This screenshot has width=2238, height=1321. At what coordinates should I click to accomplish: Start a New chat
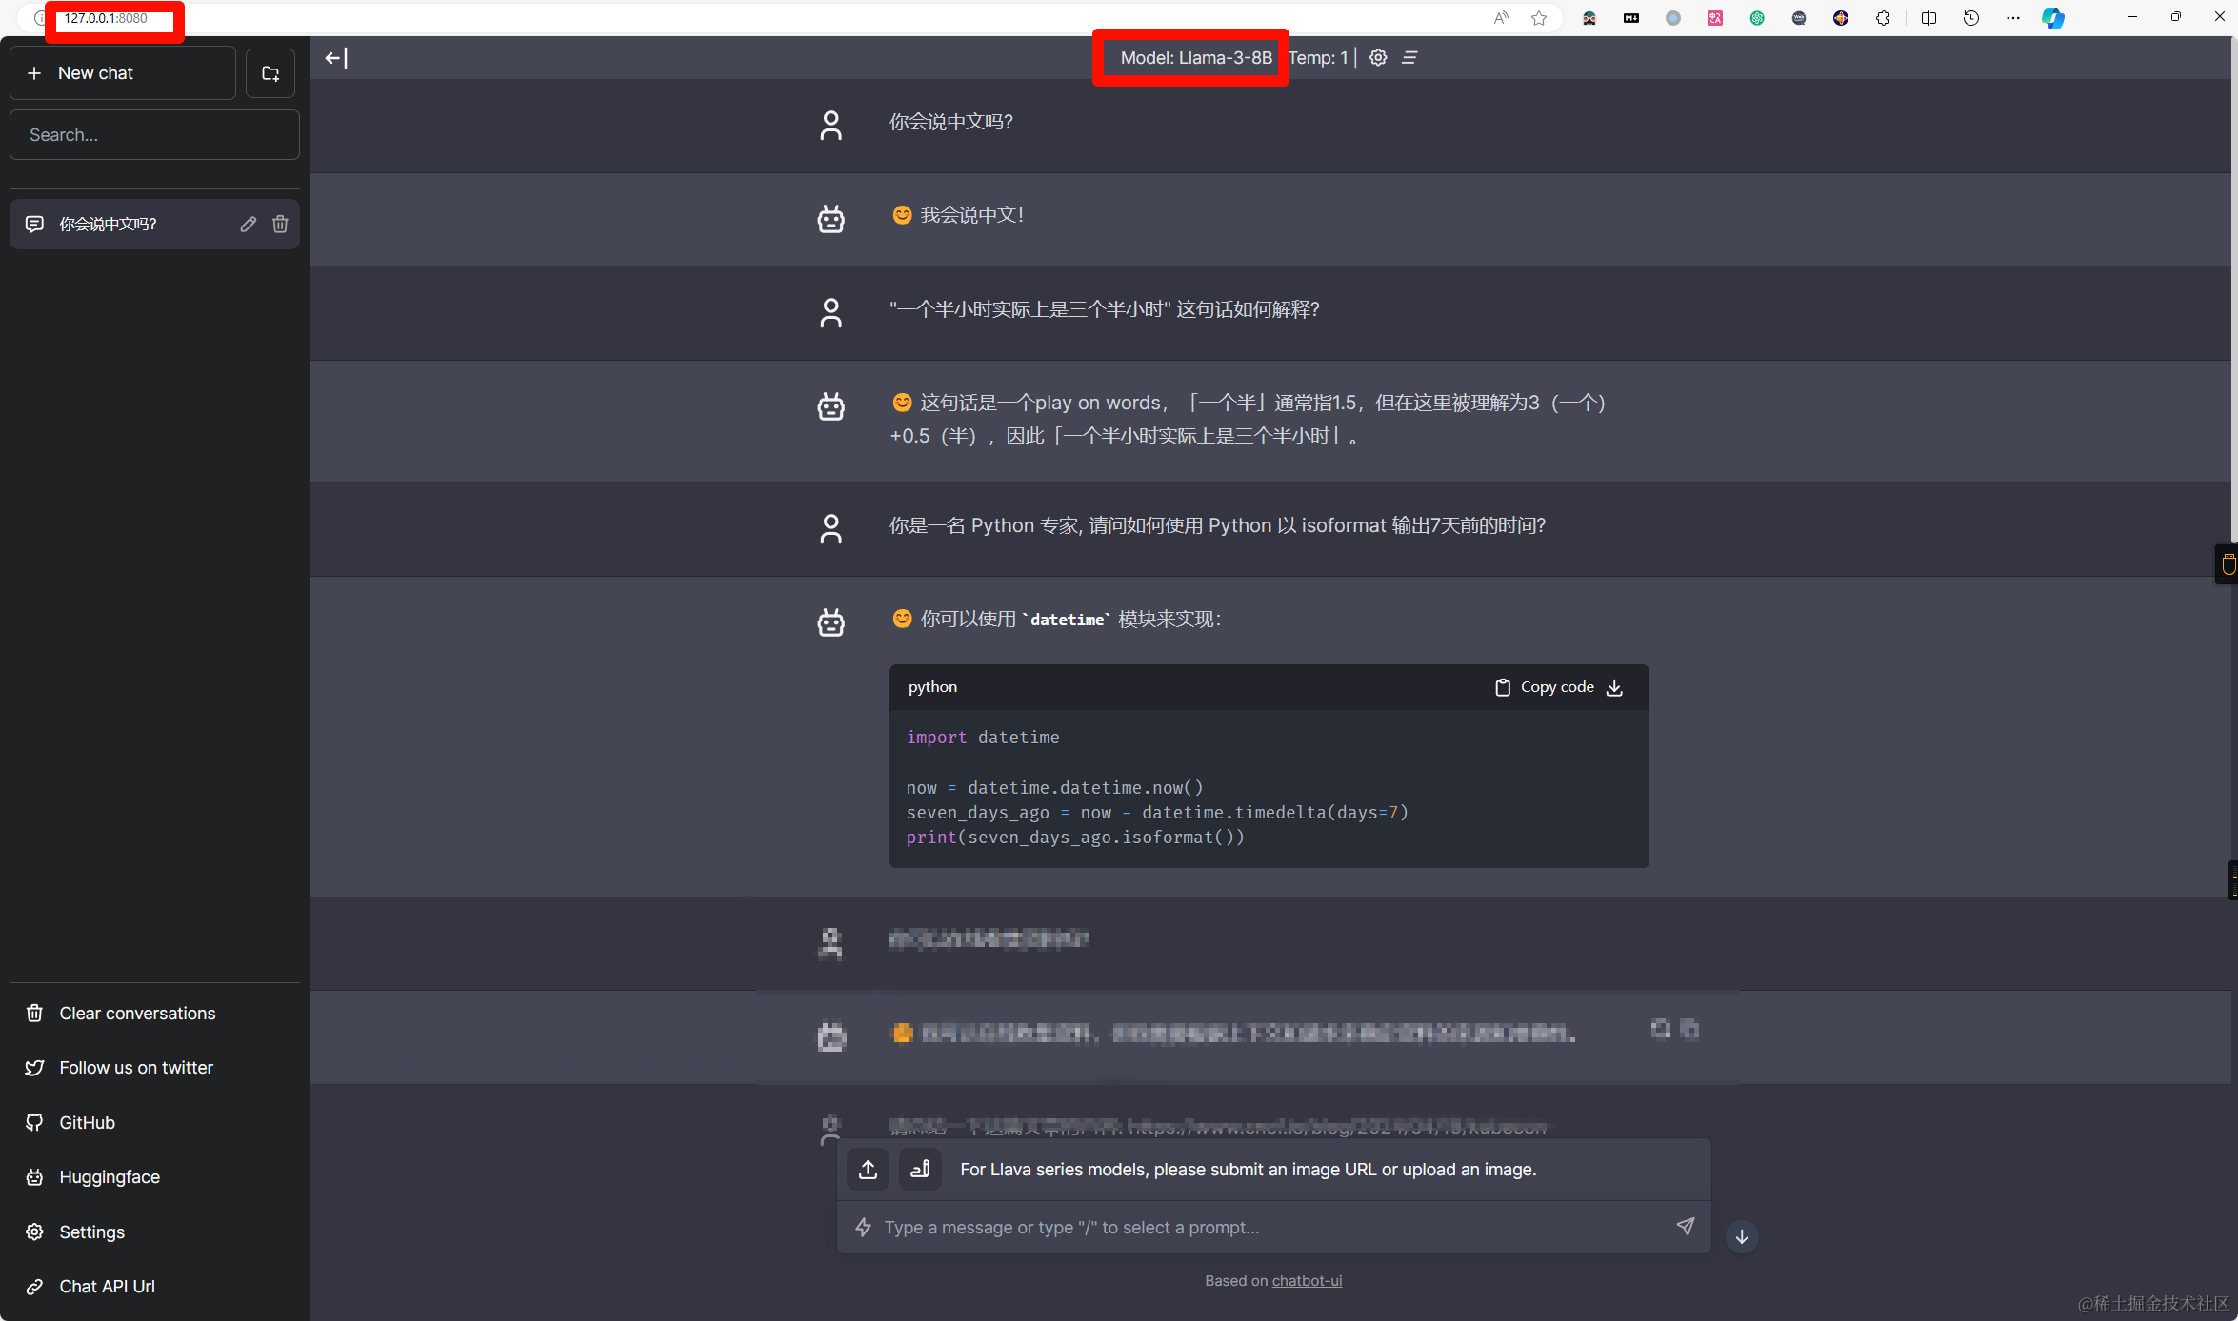[123, 73]
